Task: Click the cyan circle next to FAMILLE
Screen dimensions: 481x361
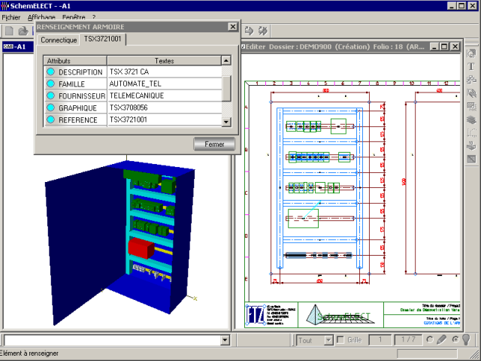Action: tap(50, 83)
